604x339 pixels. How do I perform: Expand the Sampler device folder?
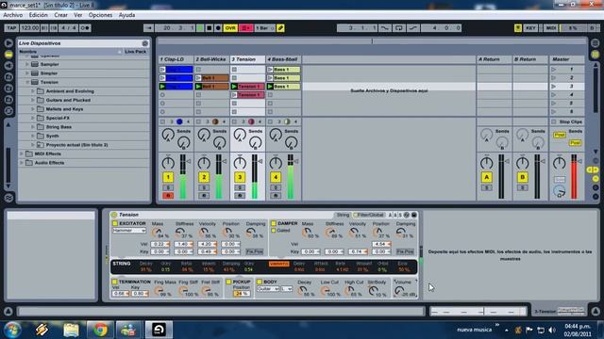[27, 64]
